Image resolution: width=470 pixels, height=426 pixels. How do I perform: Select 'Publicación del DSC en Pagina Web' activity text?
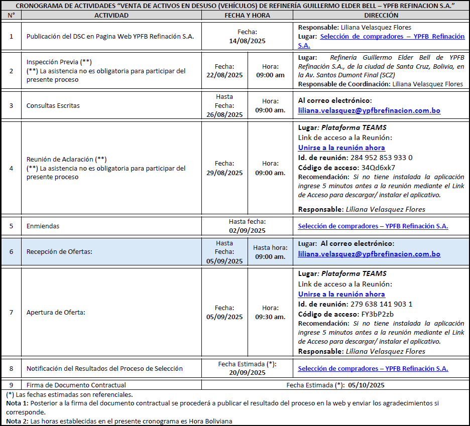[x=110, y=37]
